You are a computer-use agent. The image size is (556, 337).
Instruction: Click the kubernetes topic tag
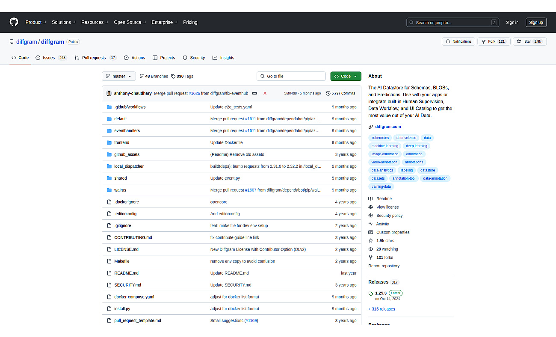[x=380, y=138]
